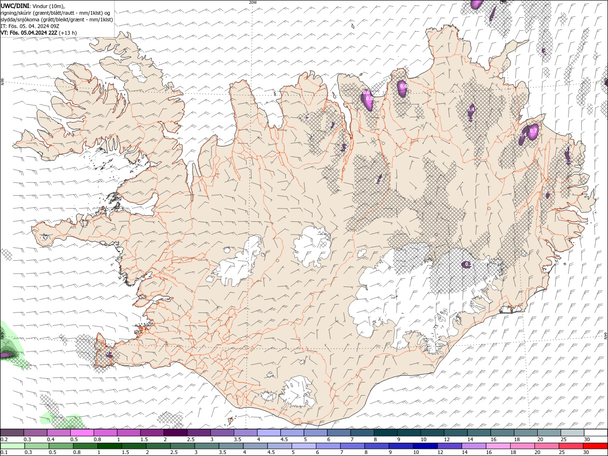Select the lavender upper swatch starting at 4

point(269,433)
